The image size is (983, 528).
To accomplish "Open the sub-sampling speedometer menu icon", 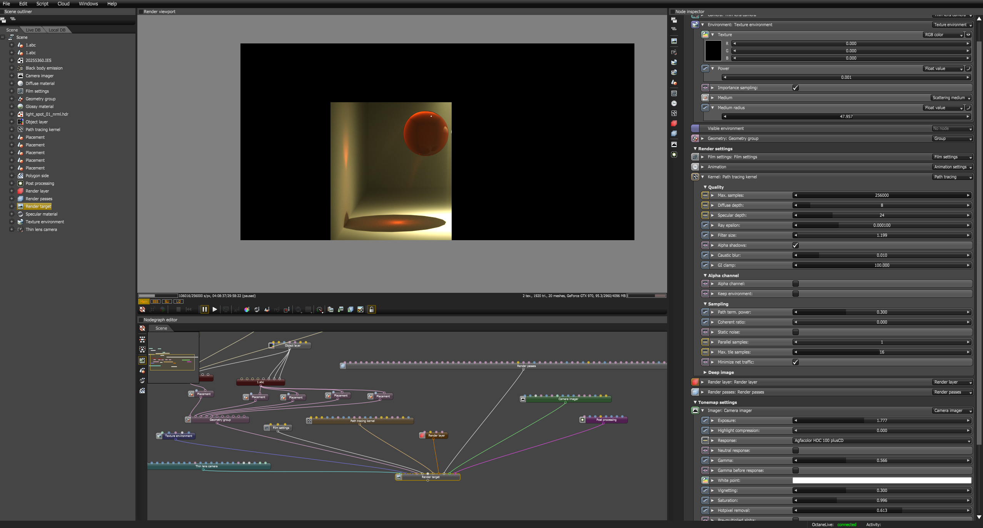I will pos(320,309).
